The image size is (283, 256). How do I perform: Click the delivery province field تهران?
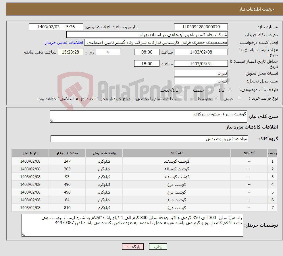pyautogui.click(x=201, y=73)
